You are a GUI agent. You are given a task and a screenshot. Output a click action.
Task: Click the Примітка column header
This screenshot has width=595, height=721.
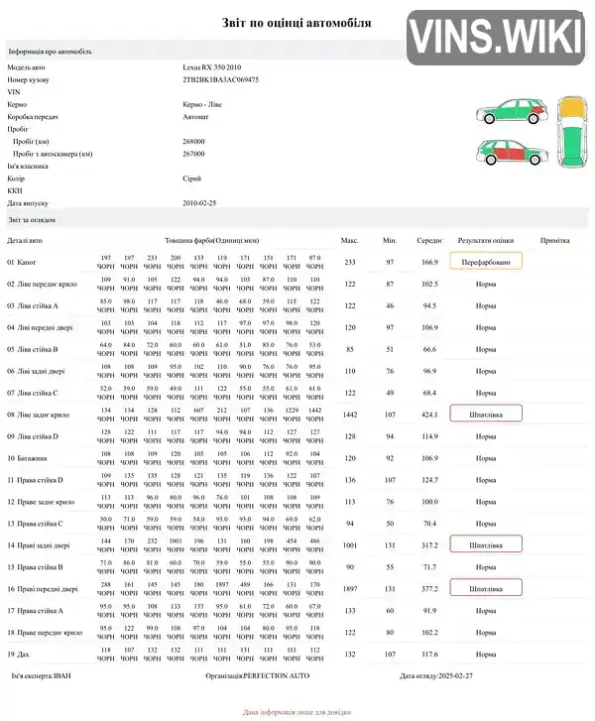[x=554, y=240]
